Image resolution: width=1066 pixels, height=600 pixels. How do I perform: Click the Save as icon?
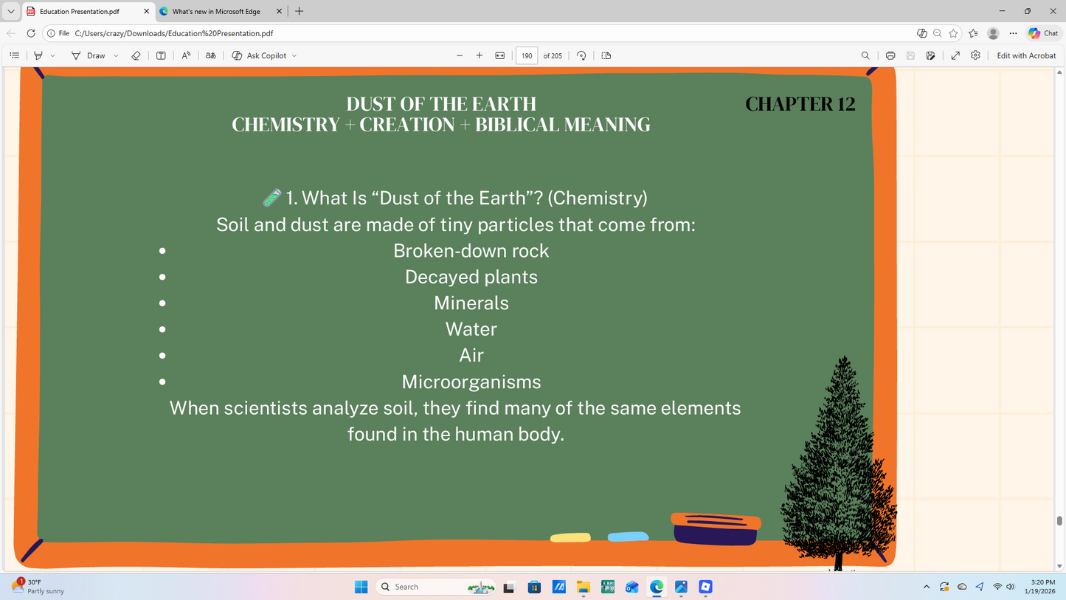coord(931,55)
